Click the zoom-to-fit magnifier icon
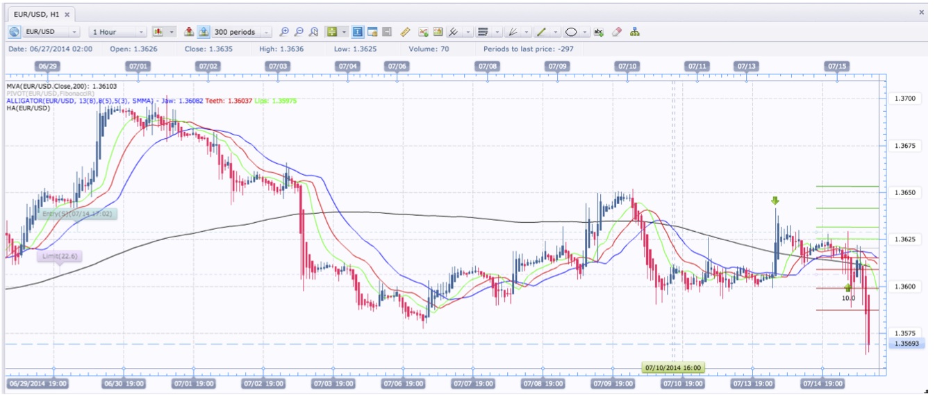This screenshot has height=395, width=935. point(314,32)
